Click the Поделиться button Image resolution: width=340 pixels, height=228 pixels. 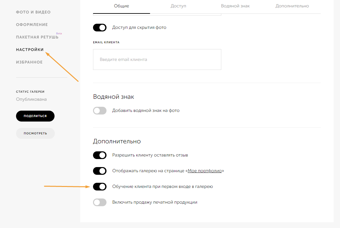(35, 116)
